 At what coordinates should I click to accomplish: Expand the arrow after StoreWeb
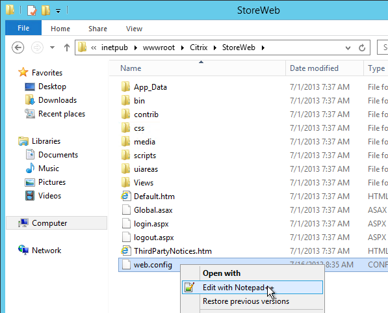(263, 48)
